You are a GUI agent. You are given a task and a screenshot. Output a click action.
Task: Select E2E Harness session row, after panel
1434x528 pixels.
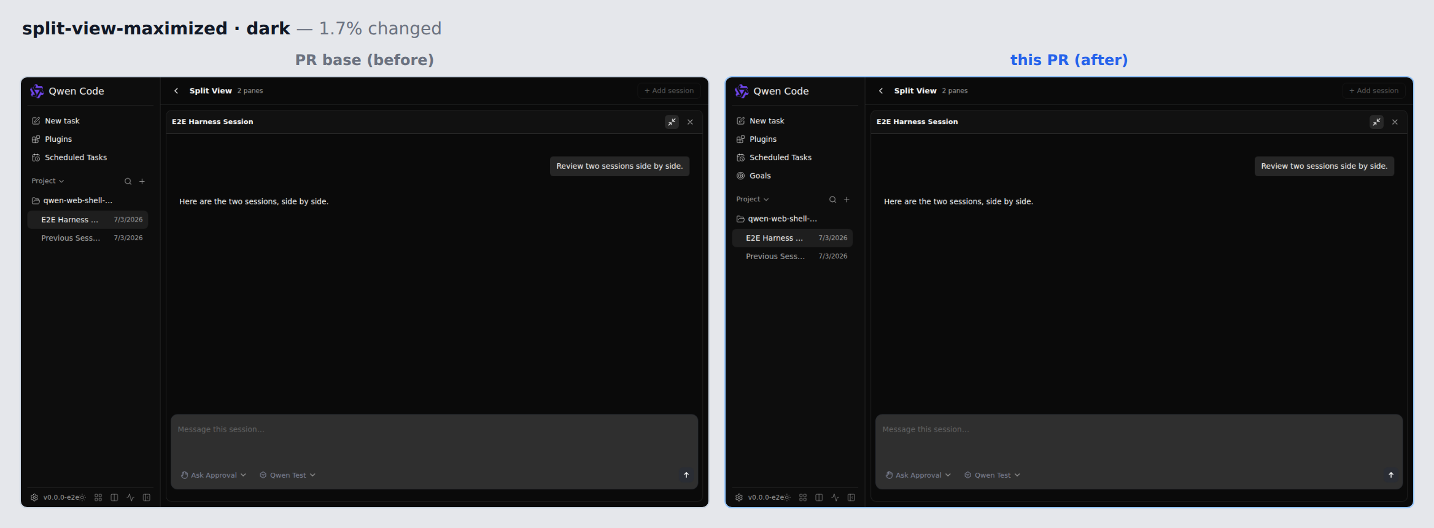(793, 238)
